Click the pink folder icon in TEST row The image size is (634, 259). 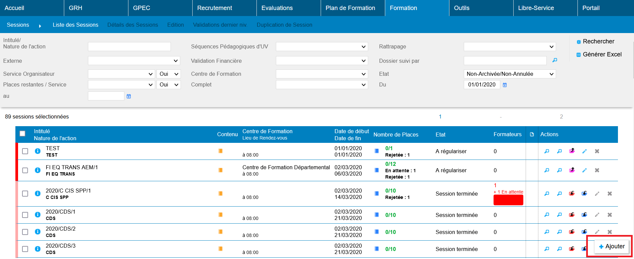coord(572,151)
